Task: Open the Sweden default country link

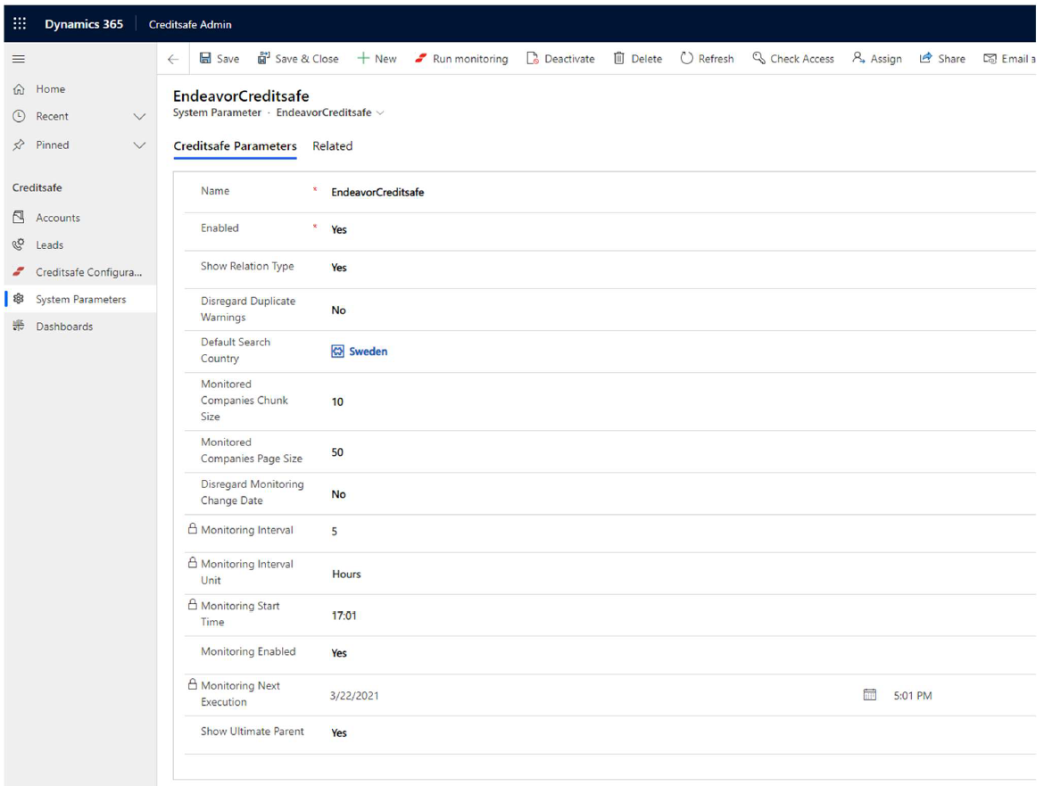Action: [x=368, y=352]
